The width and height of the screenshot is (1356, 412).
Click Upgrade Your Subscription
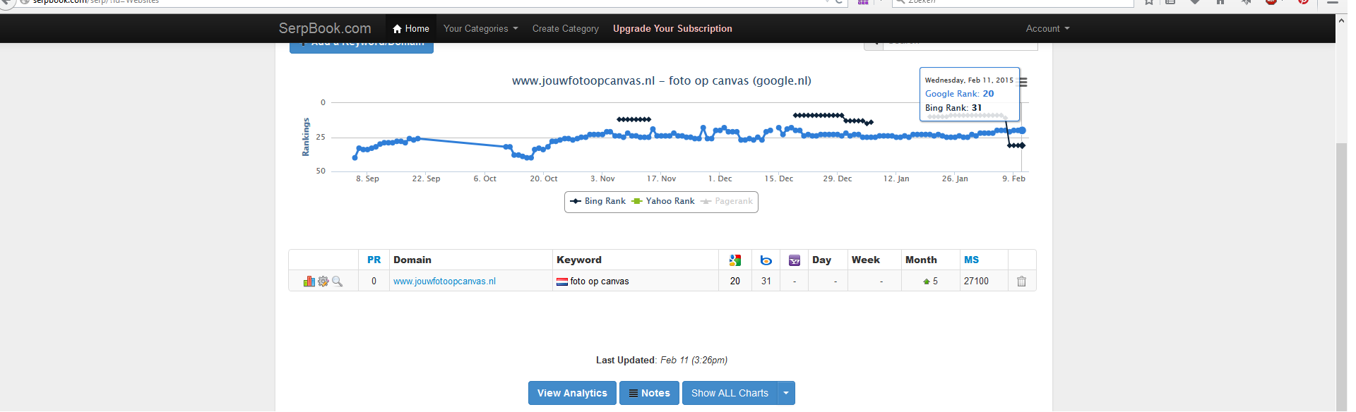click(672, 29)
